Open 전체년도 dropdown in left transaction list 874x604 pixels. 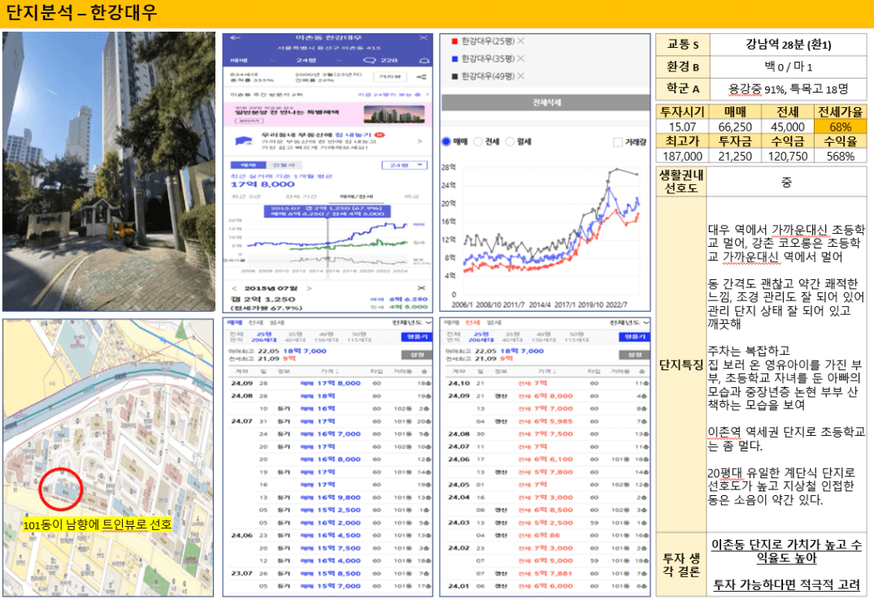click(411, 323)
